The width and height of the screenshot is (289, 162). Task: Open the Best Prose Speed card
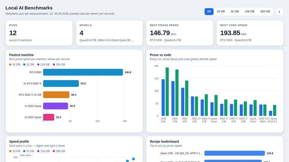(180, 33)
